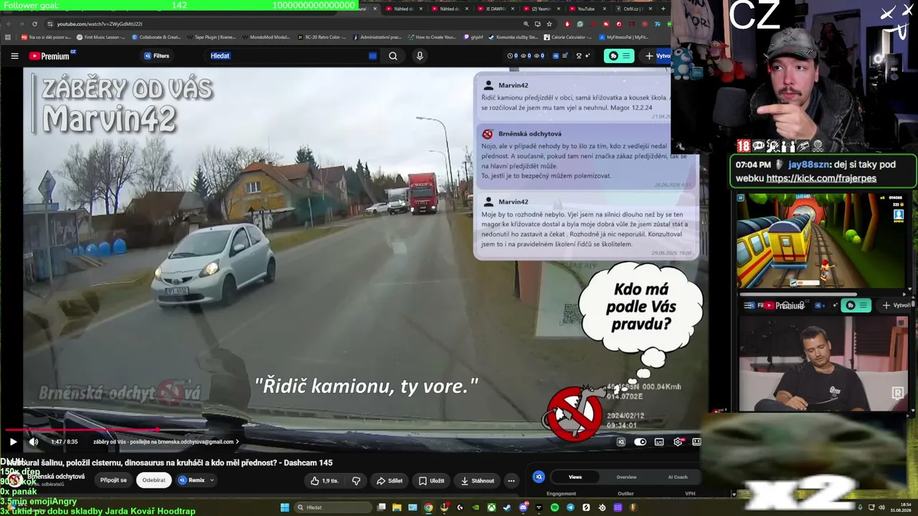Open the MyFitnessPal bookmark
This screenshot has height=516, width=918.
[x=624, y=37]
